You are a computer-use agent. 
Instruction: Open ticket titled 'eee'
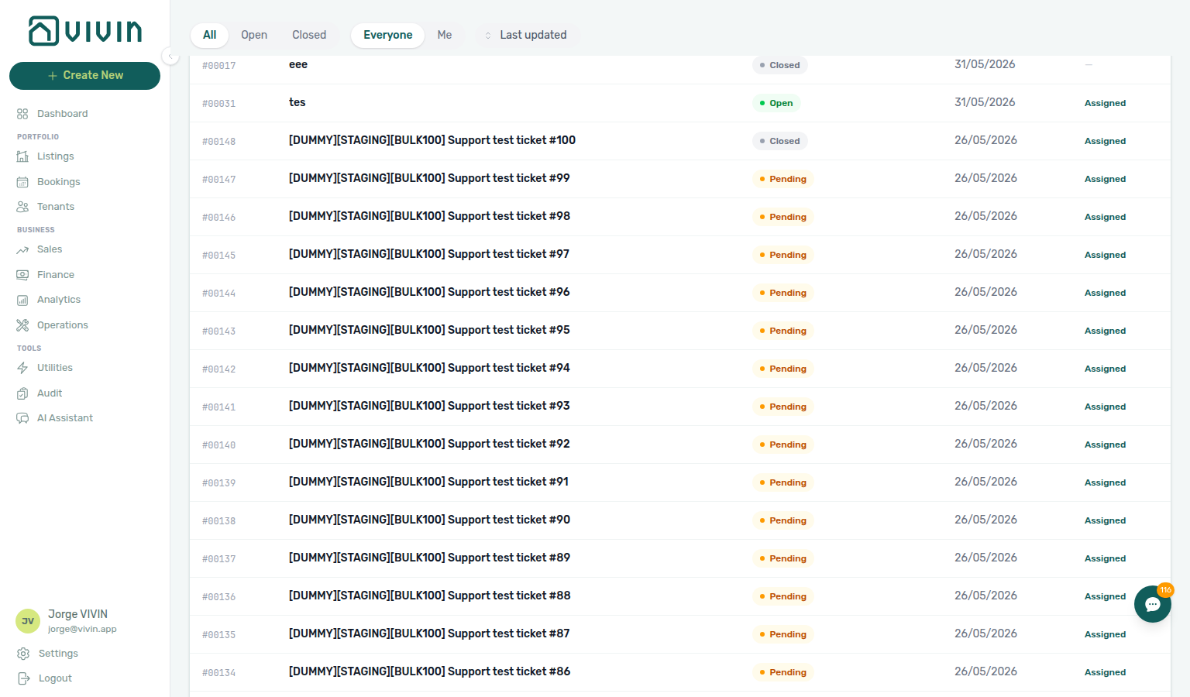point(298,64)
